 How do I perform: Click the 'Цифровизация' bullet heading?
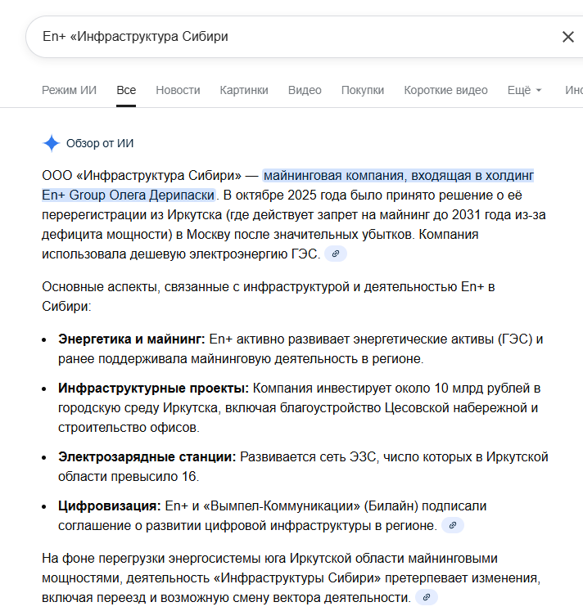pyautogui.click(x=109, y=505)
